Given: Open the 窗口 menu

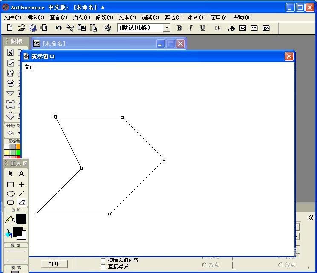Looking at the screenshot, I should click(219, 17).
